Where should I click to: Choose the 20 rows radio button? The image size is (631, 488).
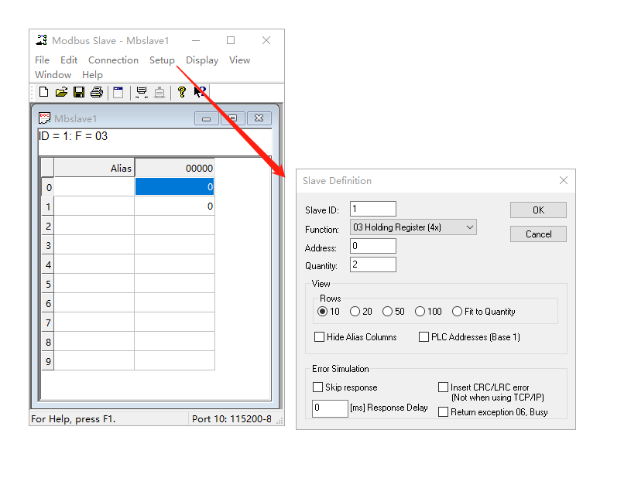tap(355, 312)
